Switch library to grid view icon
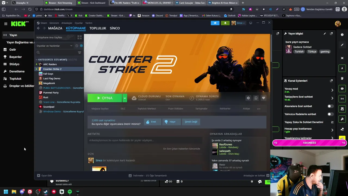 click(x=80, y=37)
